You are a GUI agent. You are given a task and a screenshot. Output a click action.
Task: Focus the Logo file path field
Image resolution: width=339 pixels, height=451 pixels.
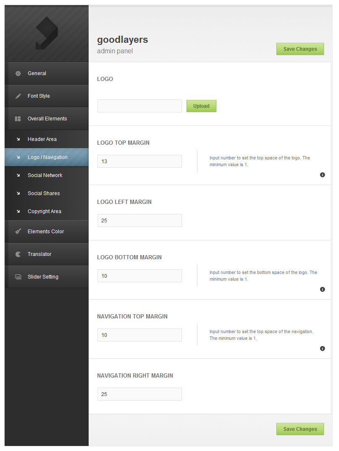139,106
